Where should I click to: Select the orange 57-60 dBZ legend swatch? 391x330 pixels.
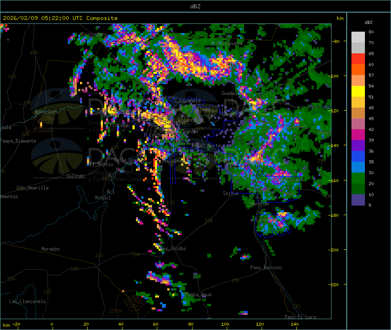click(x=358, y=70)
